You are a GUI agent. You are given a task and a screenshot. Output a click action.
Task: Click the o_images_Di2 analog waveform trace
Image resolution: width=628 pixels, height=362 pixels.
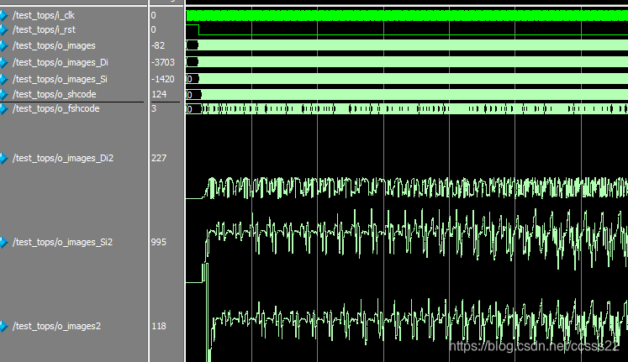407,188
